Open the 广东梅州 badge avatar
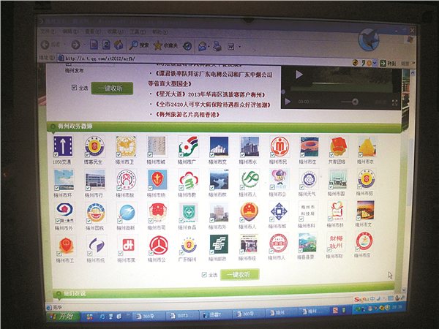Screen dimensions: 439x329 click(x=189, y=245)
